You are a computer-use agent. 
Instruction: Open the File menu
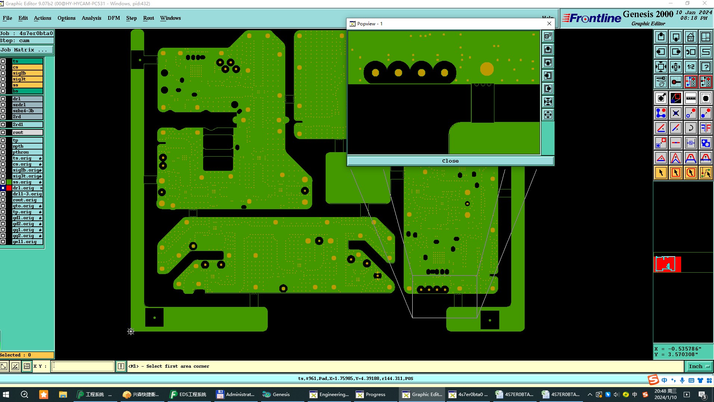pyautogui.click(x=7, y=18)
